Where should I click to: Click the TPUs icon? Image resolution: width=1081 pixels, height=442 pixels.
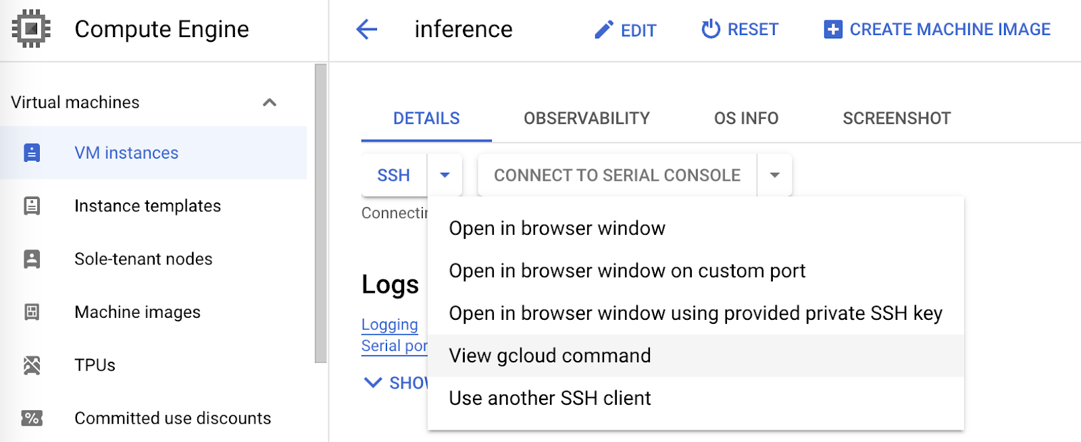[32, 365]
